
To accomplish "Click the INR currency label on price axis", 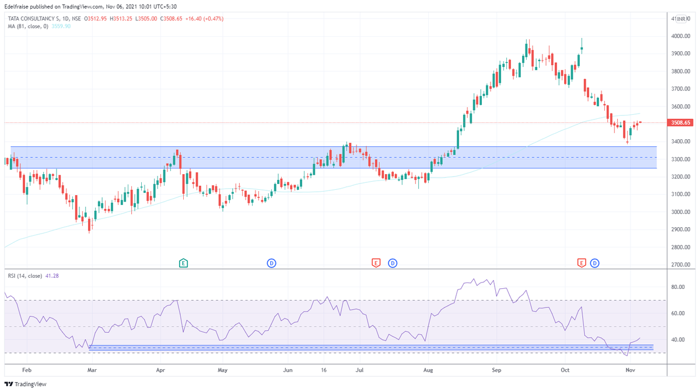I will pyautogui.click(x=680, y=19).
